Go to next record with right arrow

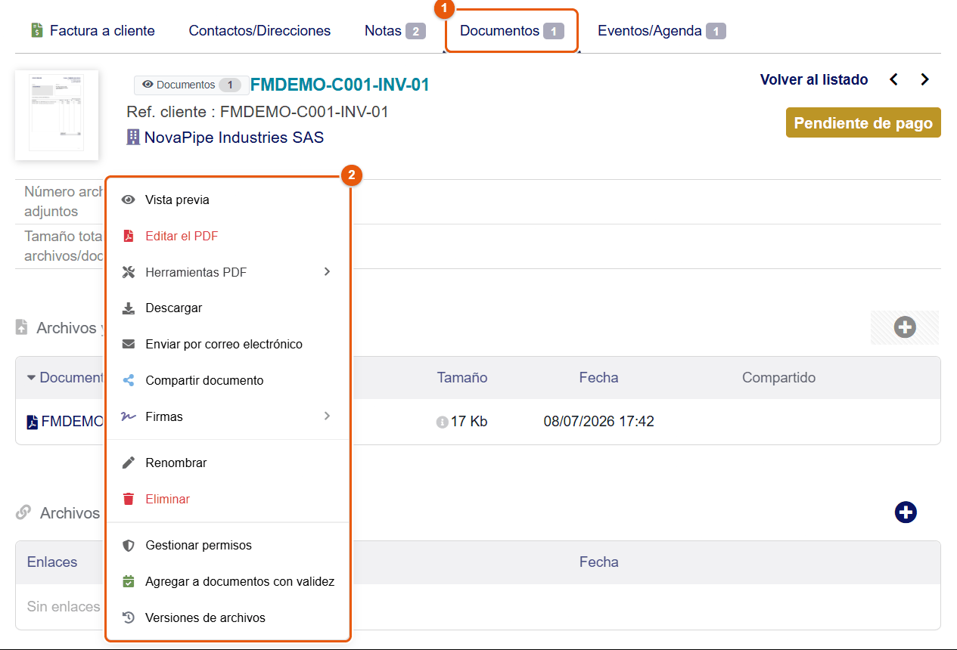point(924,79)
